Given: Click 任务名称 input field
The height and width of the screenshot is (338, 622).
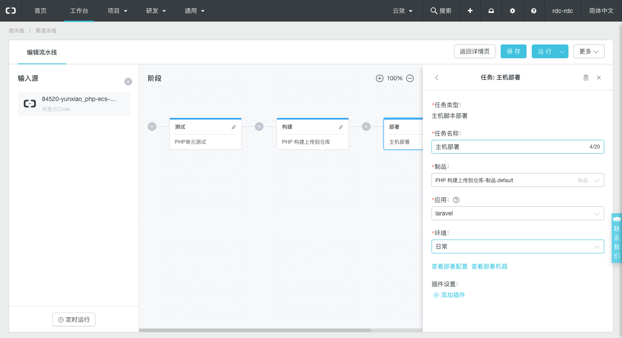Looking at the screenshot, I should coord(518,147).
